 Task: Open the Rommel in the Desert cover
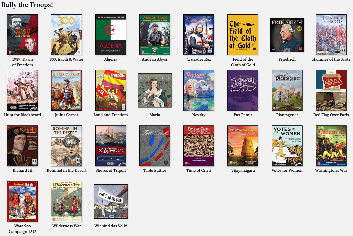click(x=66, y=146)
